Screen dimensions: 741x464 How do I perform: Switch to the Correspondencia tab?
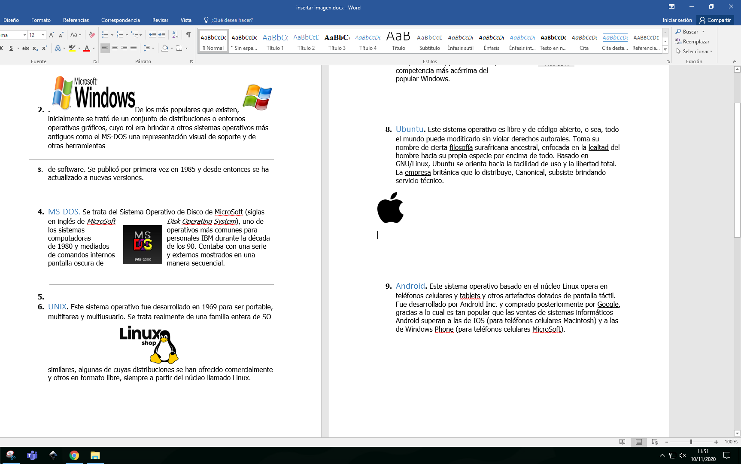(121, 20)
